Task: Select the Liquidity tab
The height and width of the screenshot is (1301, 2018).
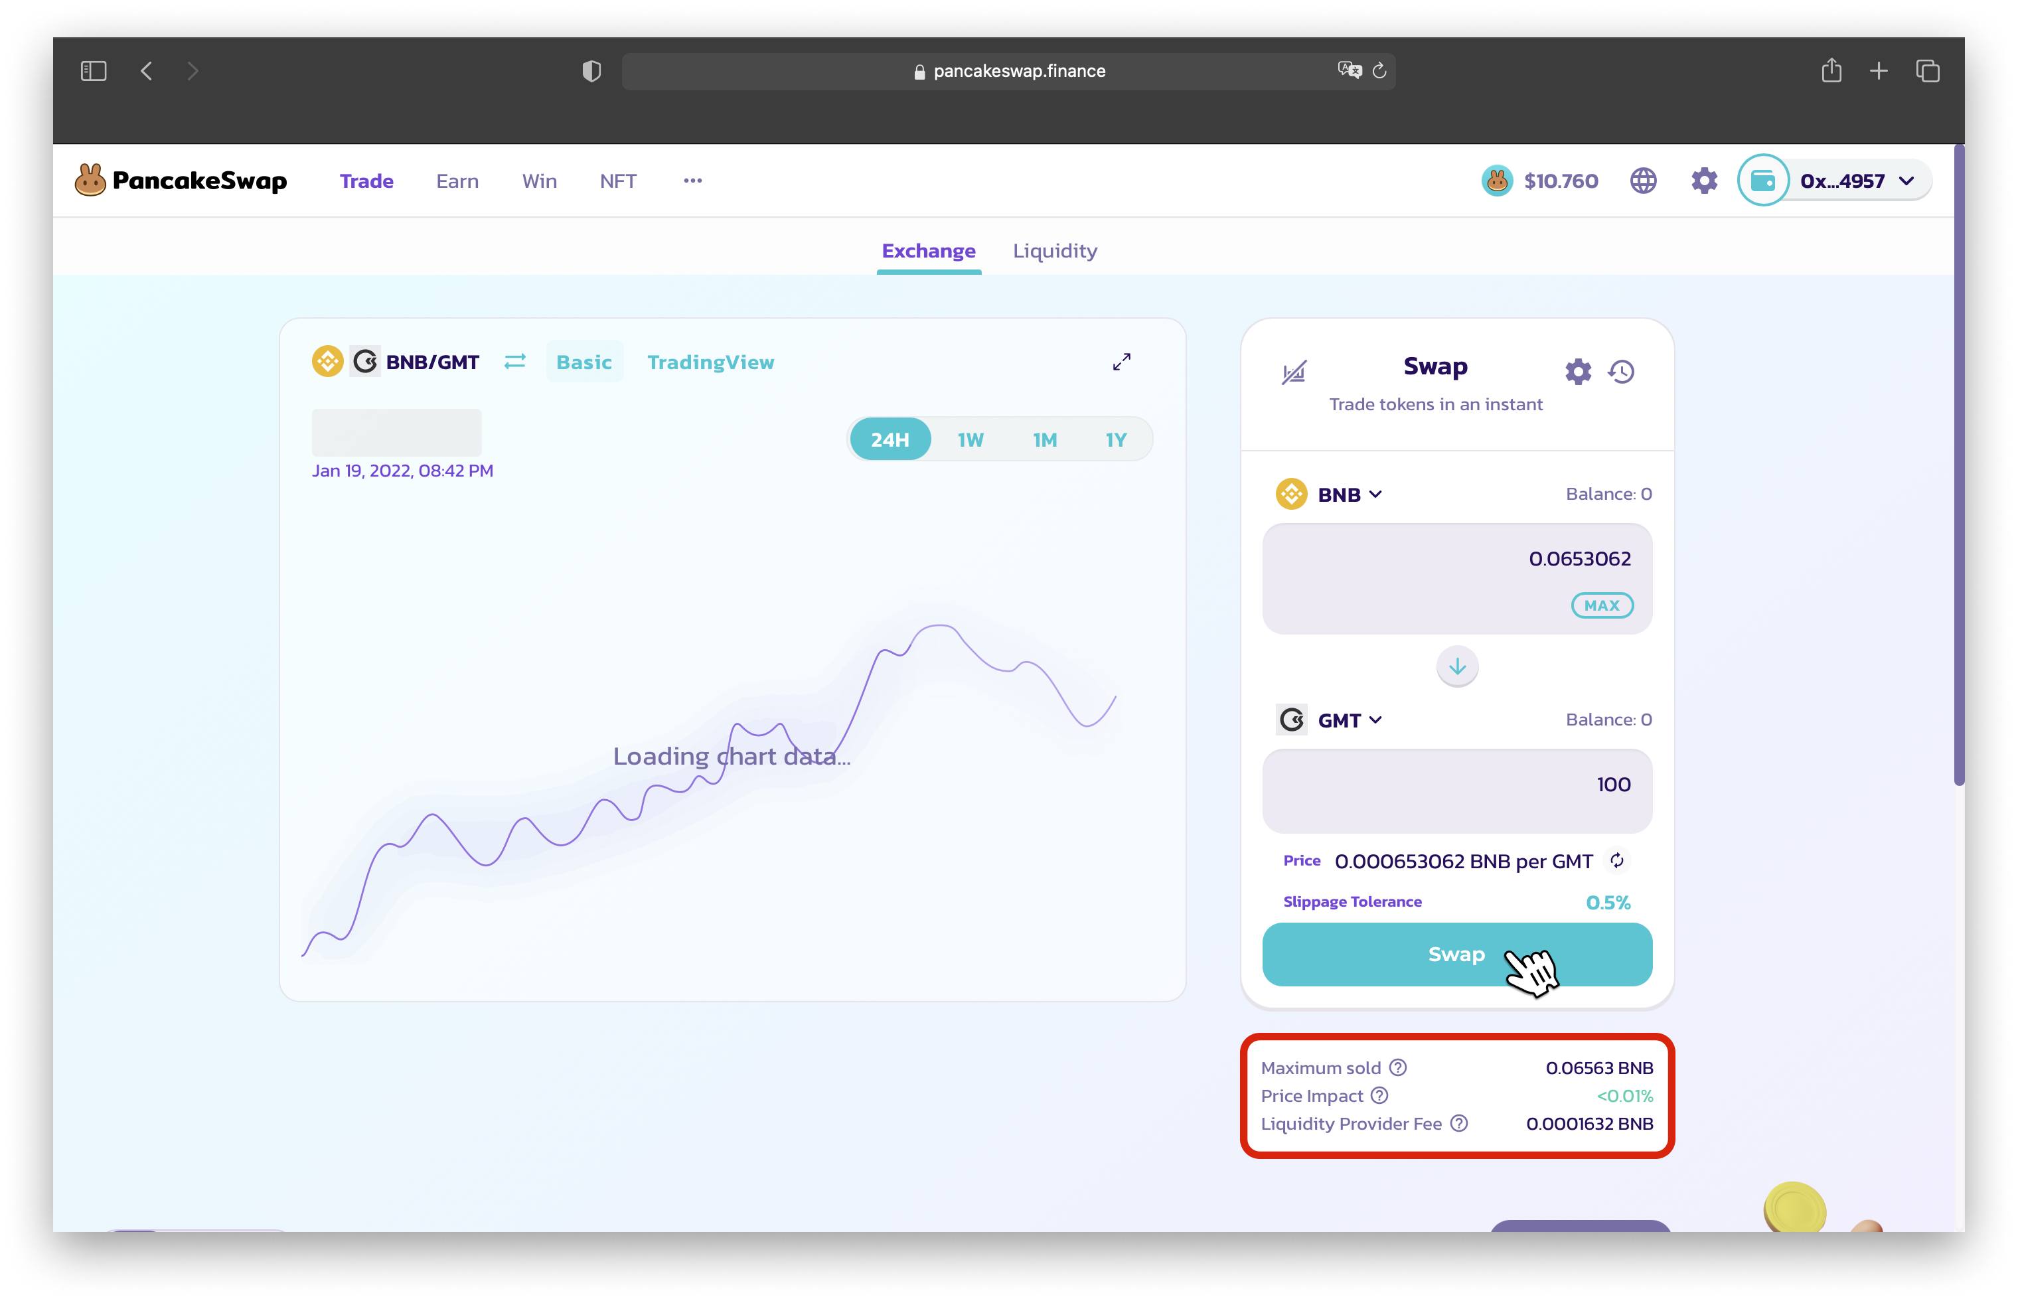Action: click(x=1054, y=251)
